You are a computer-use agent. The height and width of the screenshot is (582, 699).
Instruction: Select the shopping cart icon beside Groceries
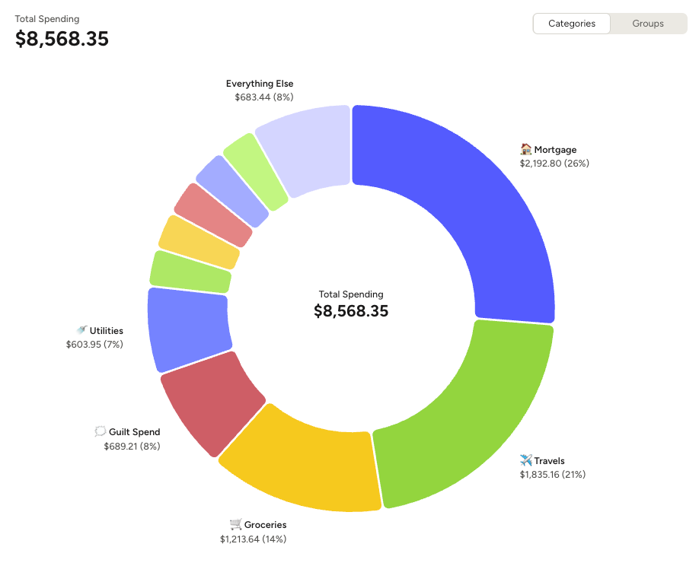tap(235, 525)
